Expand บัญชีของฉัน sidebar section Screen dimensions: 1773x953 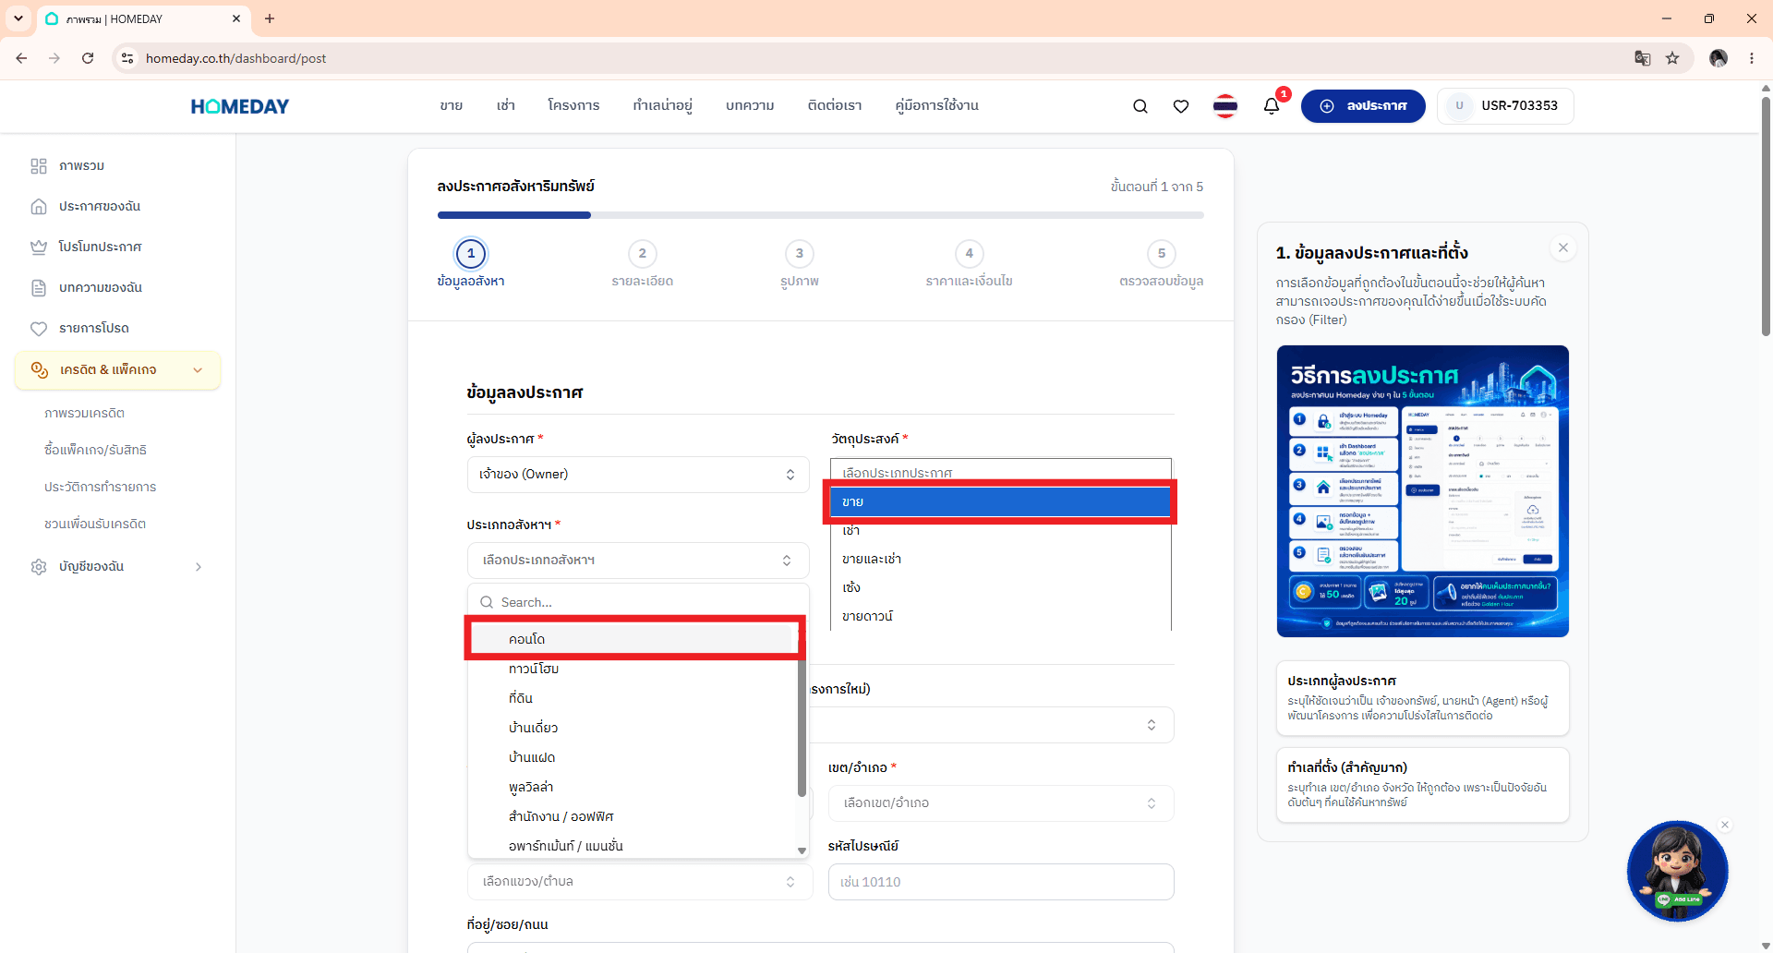(118, 567)
